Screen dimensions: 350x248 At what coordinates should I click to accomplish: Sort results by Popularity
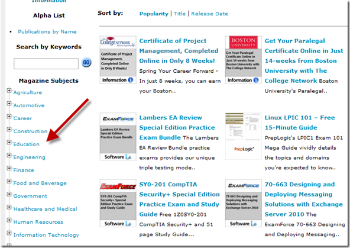point(154,14)
